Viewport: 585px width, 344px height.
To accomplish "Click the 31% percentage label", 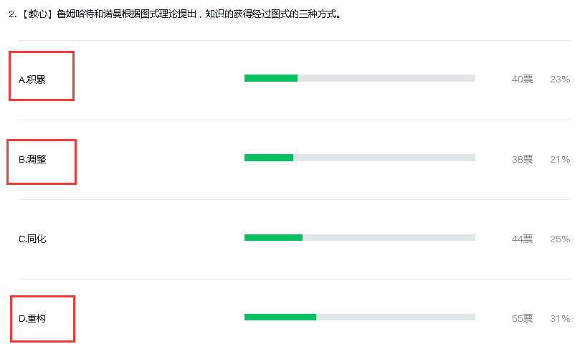I will click(560, 318).
